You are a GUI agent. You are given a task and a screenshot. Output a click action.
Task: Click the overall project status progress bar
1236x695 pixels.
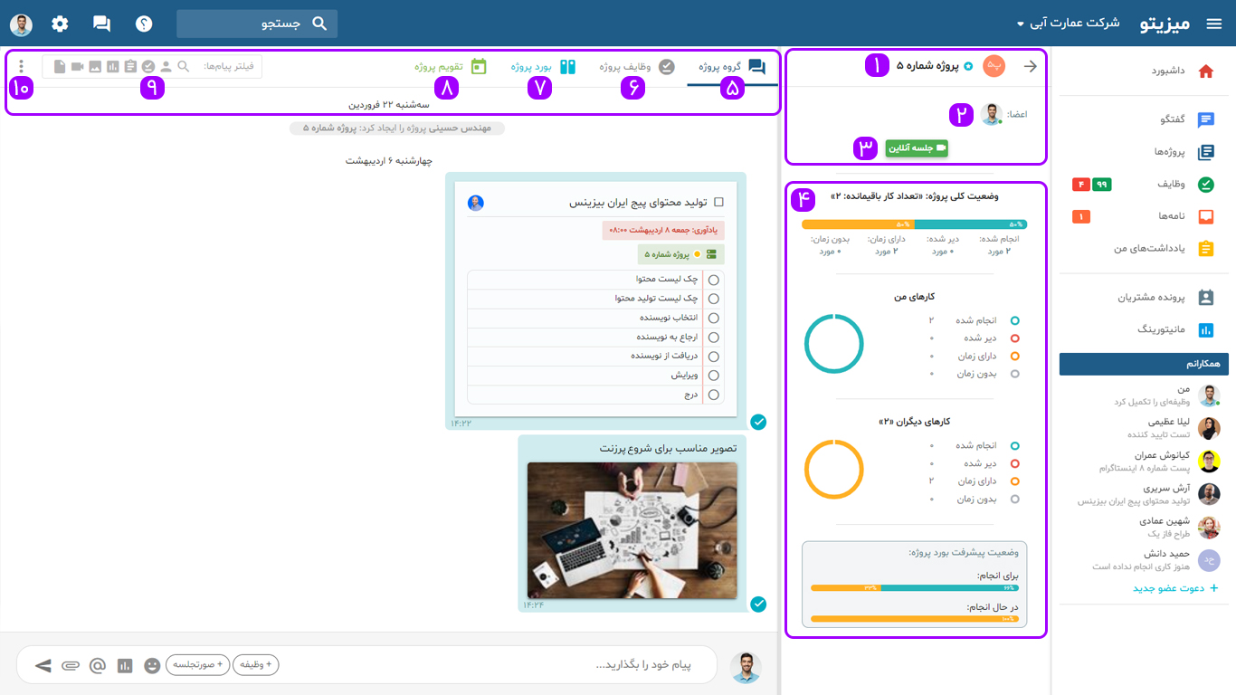[x=914, y=224]
